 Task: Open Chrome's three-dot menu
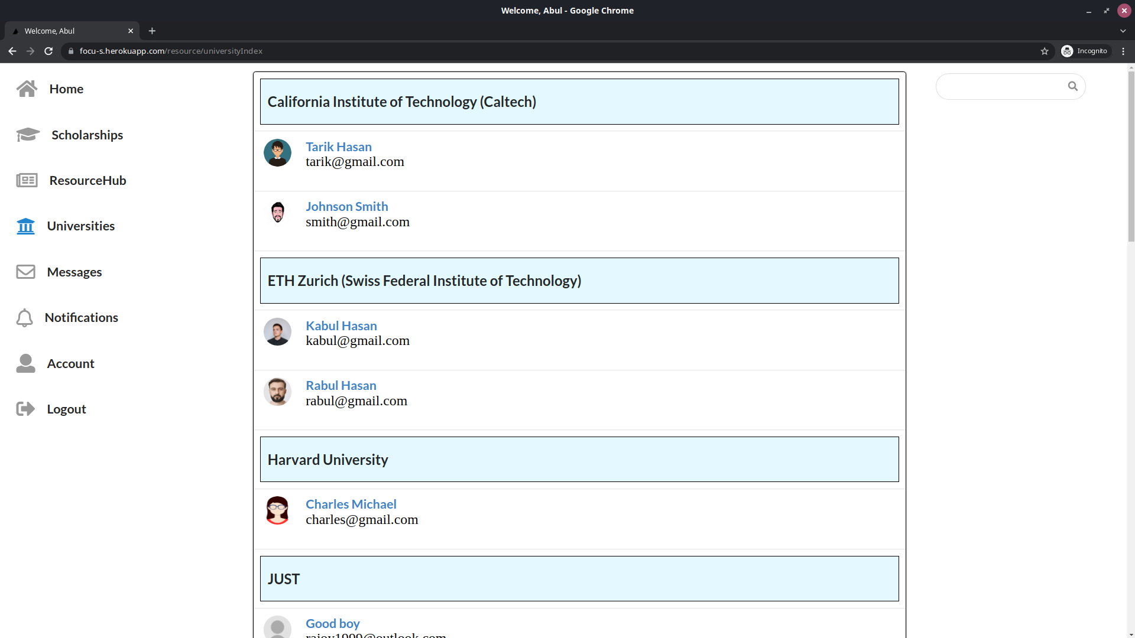[1123, 51]
